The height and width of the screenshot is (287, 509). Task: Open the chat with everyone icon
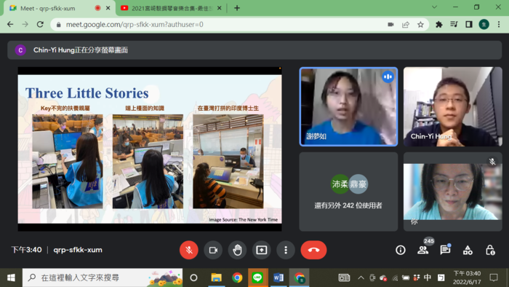(x=445, y=250)
